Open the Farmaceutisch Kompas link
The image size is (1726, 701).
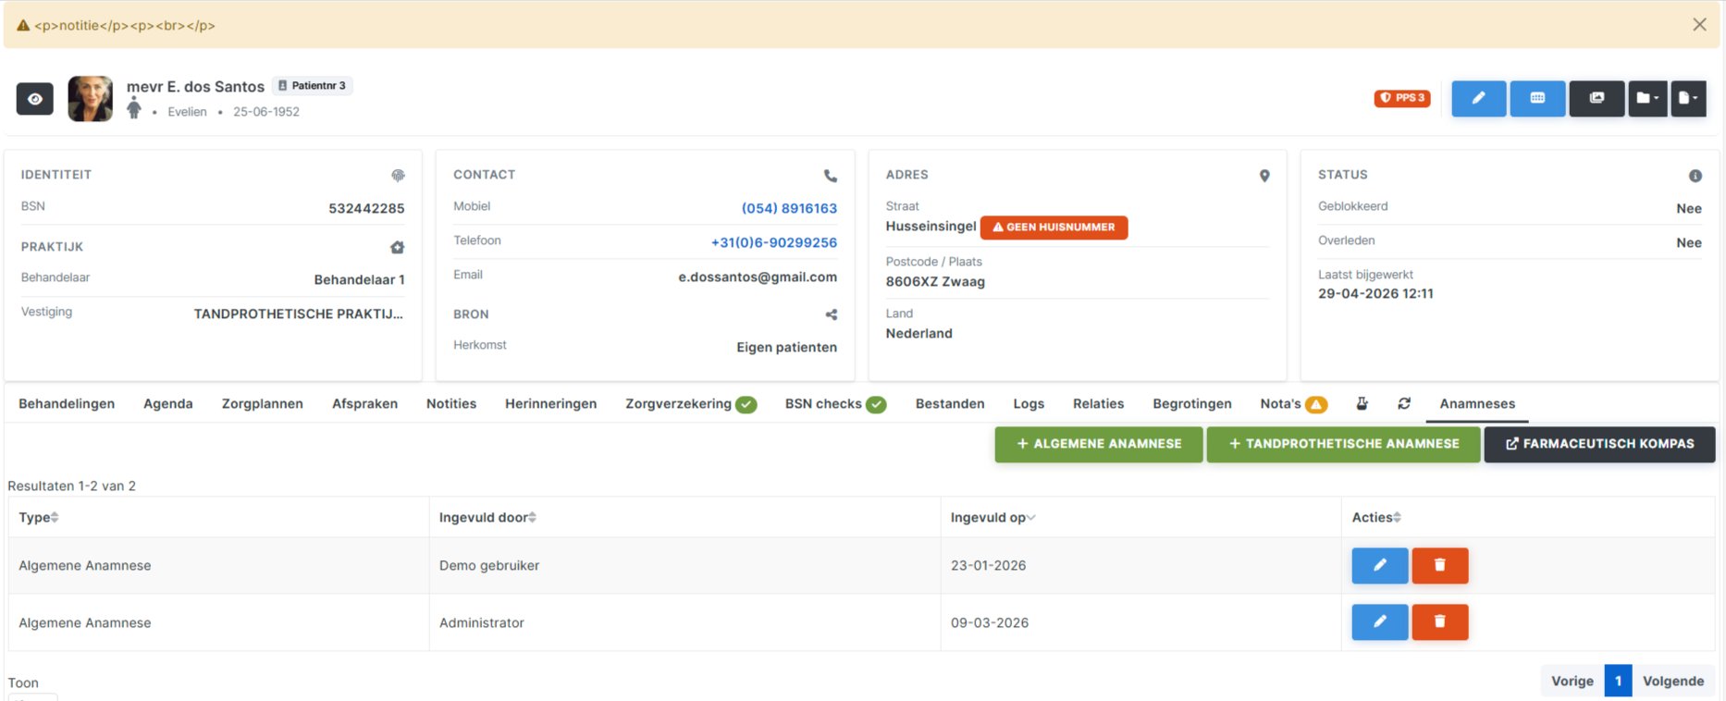[x=1599, y=444]
